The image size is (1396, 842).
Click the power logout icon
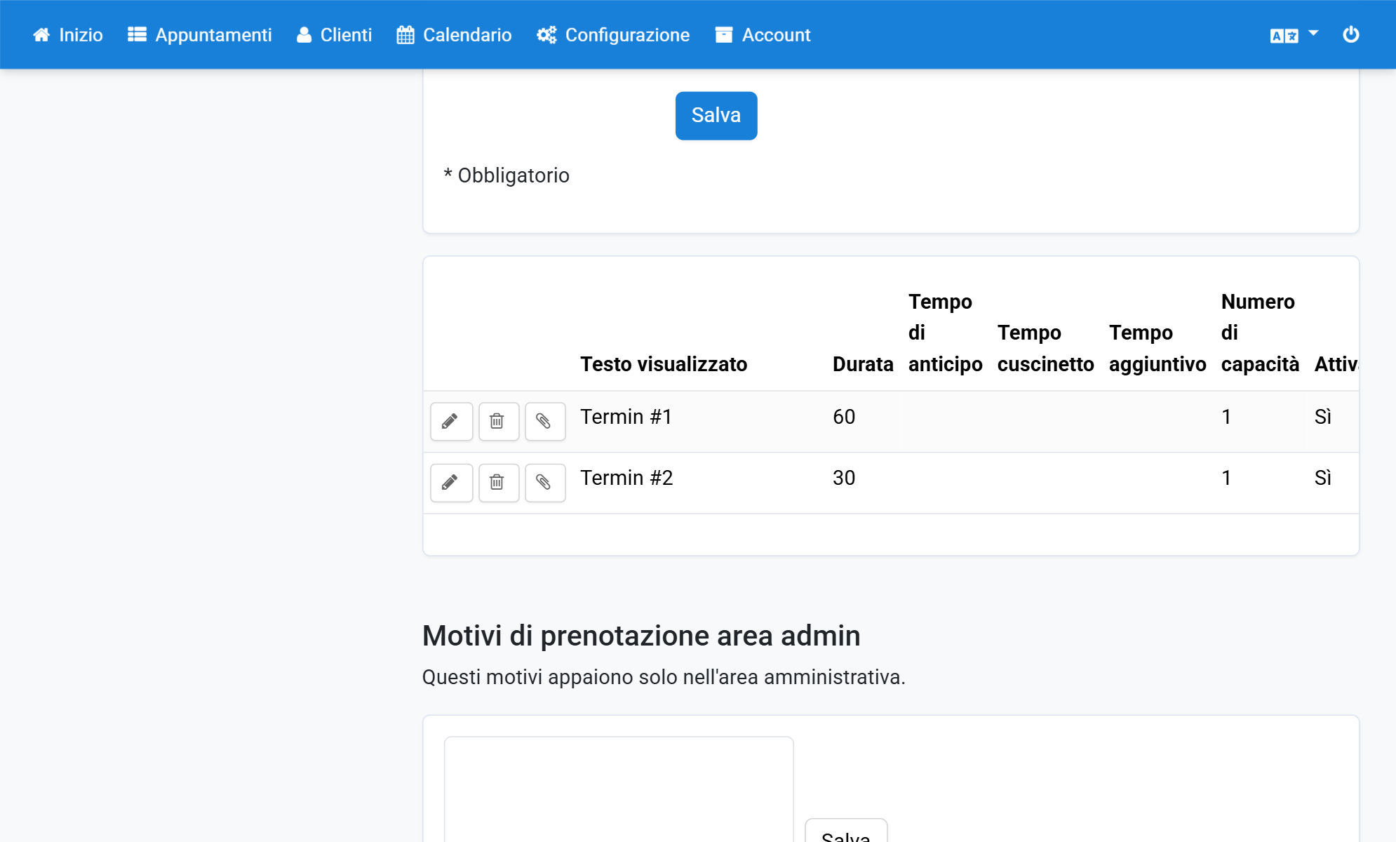(x=1350, y=34)
